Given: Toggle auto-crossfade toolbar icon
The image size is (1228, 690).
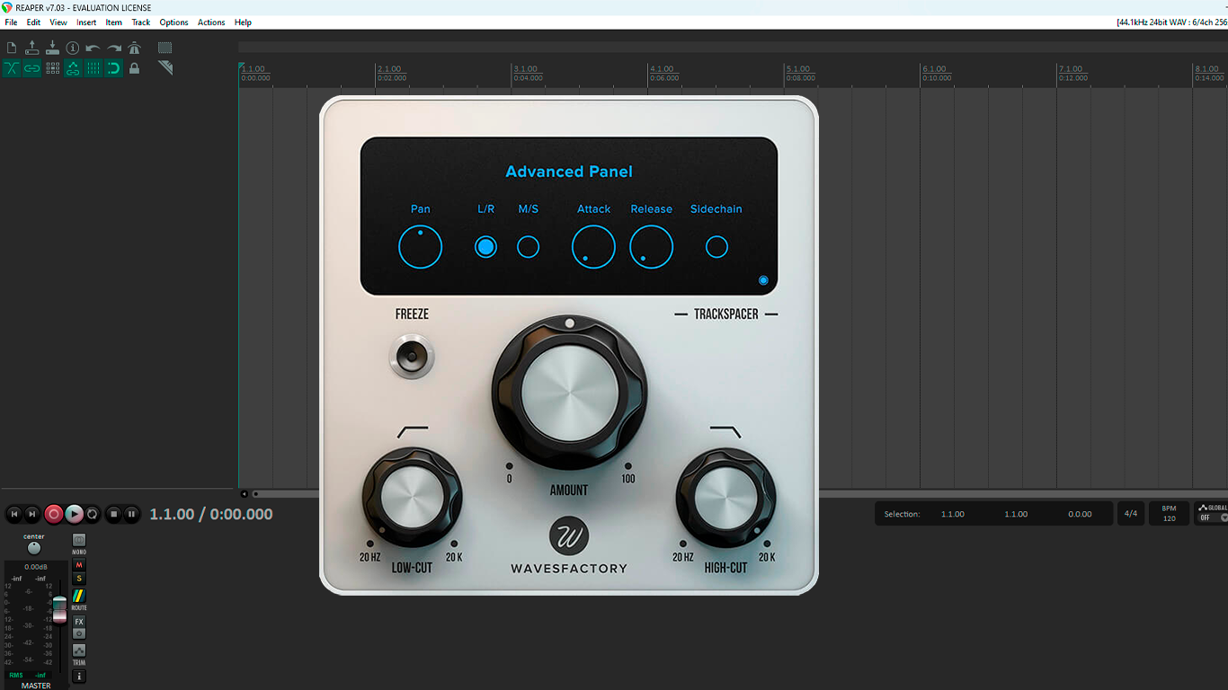Looking at the screenshot, I should (12, 68).
